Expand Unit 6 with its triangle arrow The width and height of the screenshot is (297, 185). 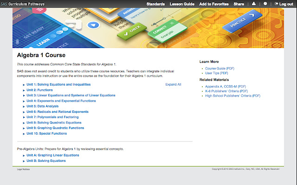(x=24, y=112)
